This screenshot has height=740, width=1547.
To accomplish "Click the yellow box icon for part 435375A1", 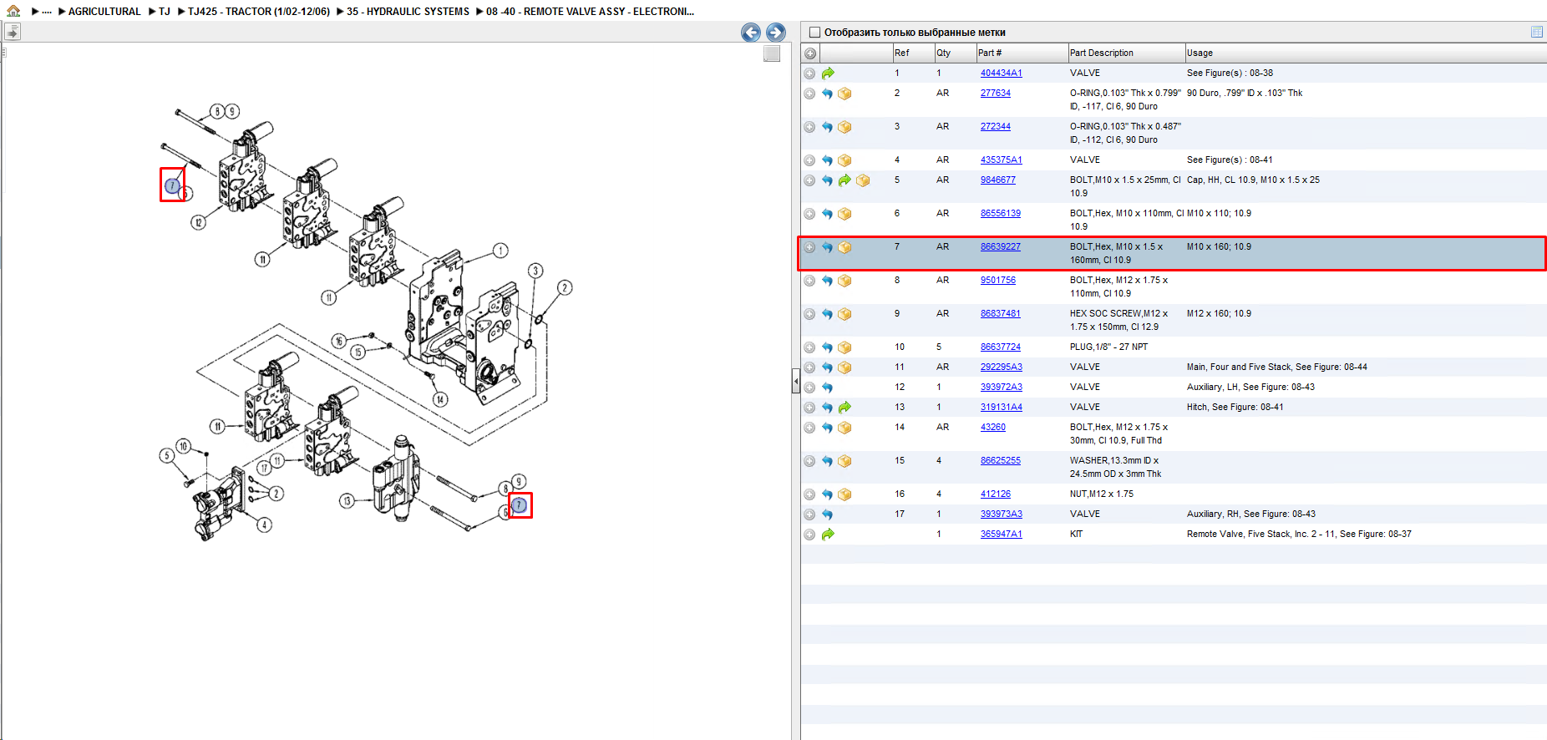I will 845,160.
